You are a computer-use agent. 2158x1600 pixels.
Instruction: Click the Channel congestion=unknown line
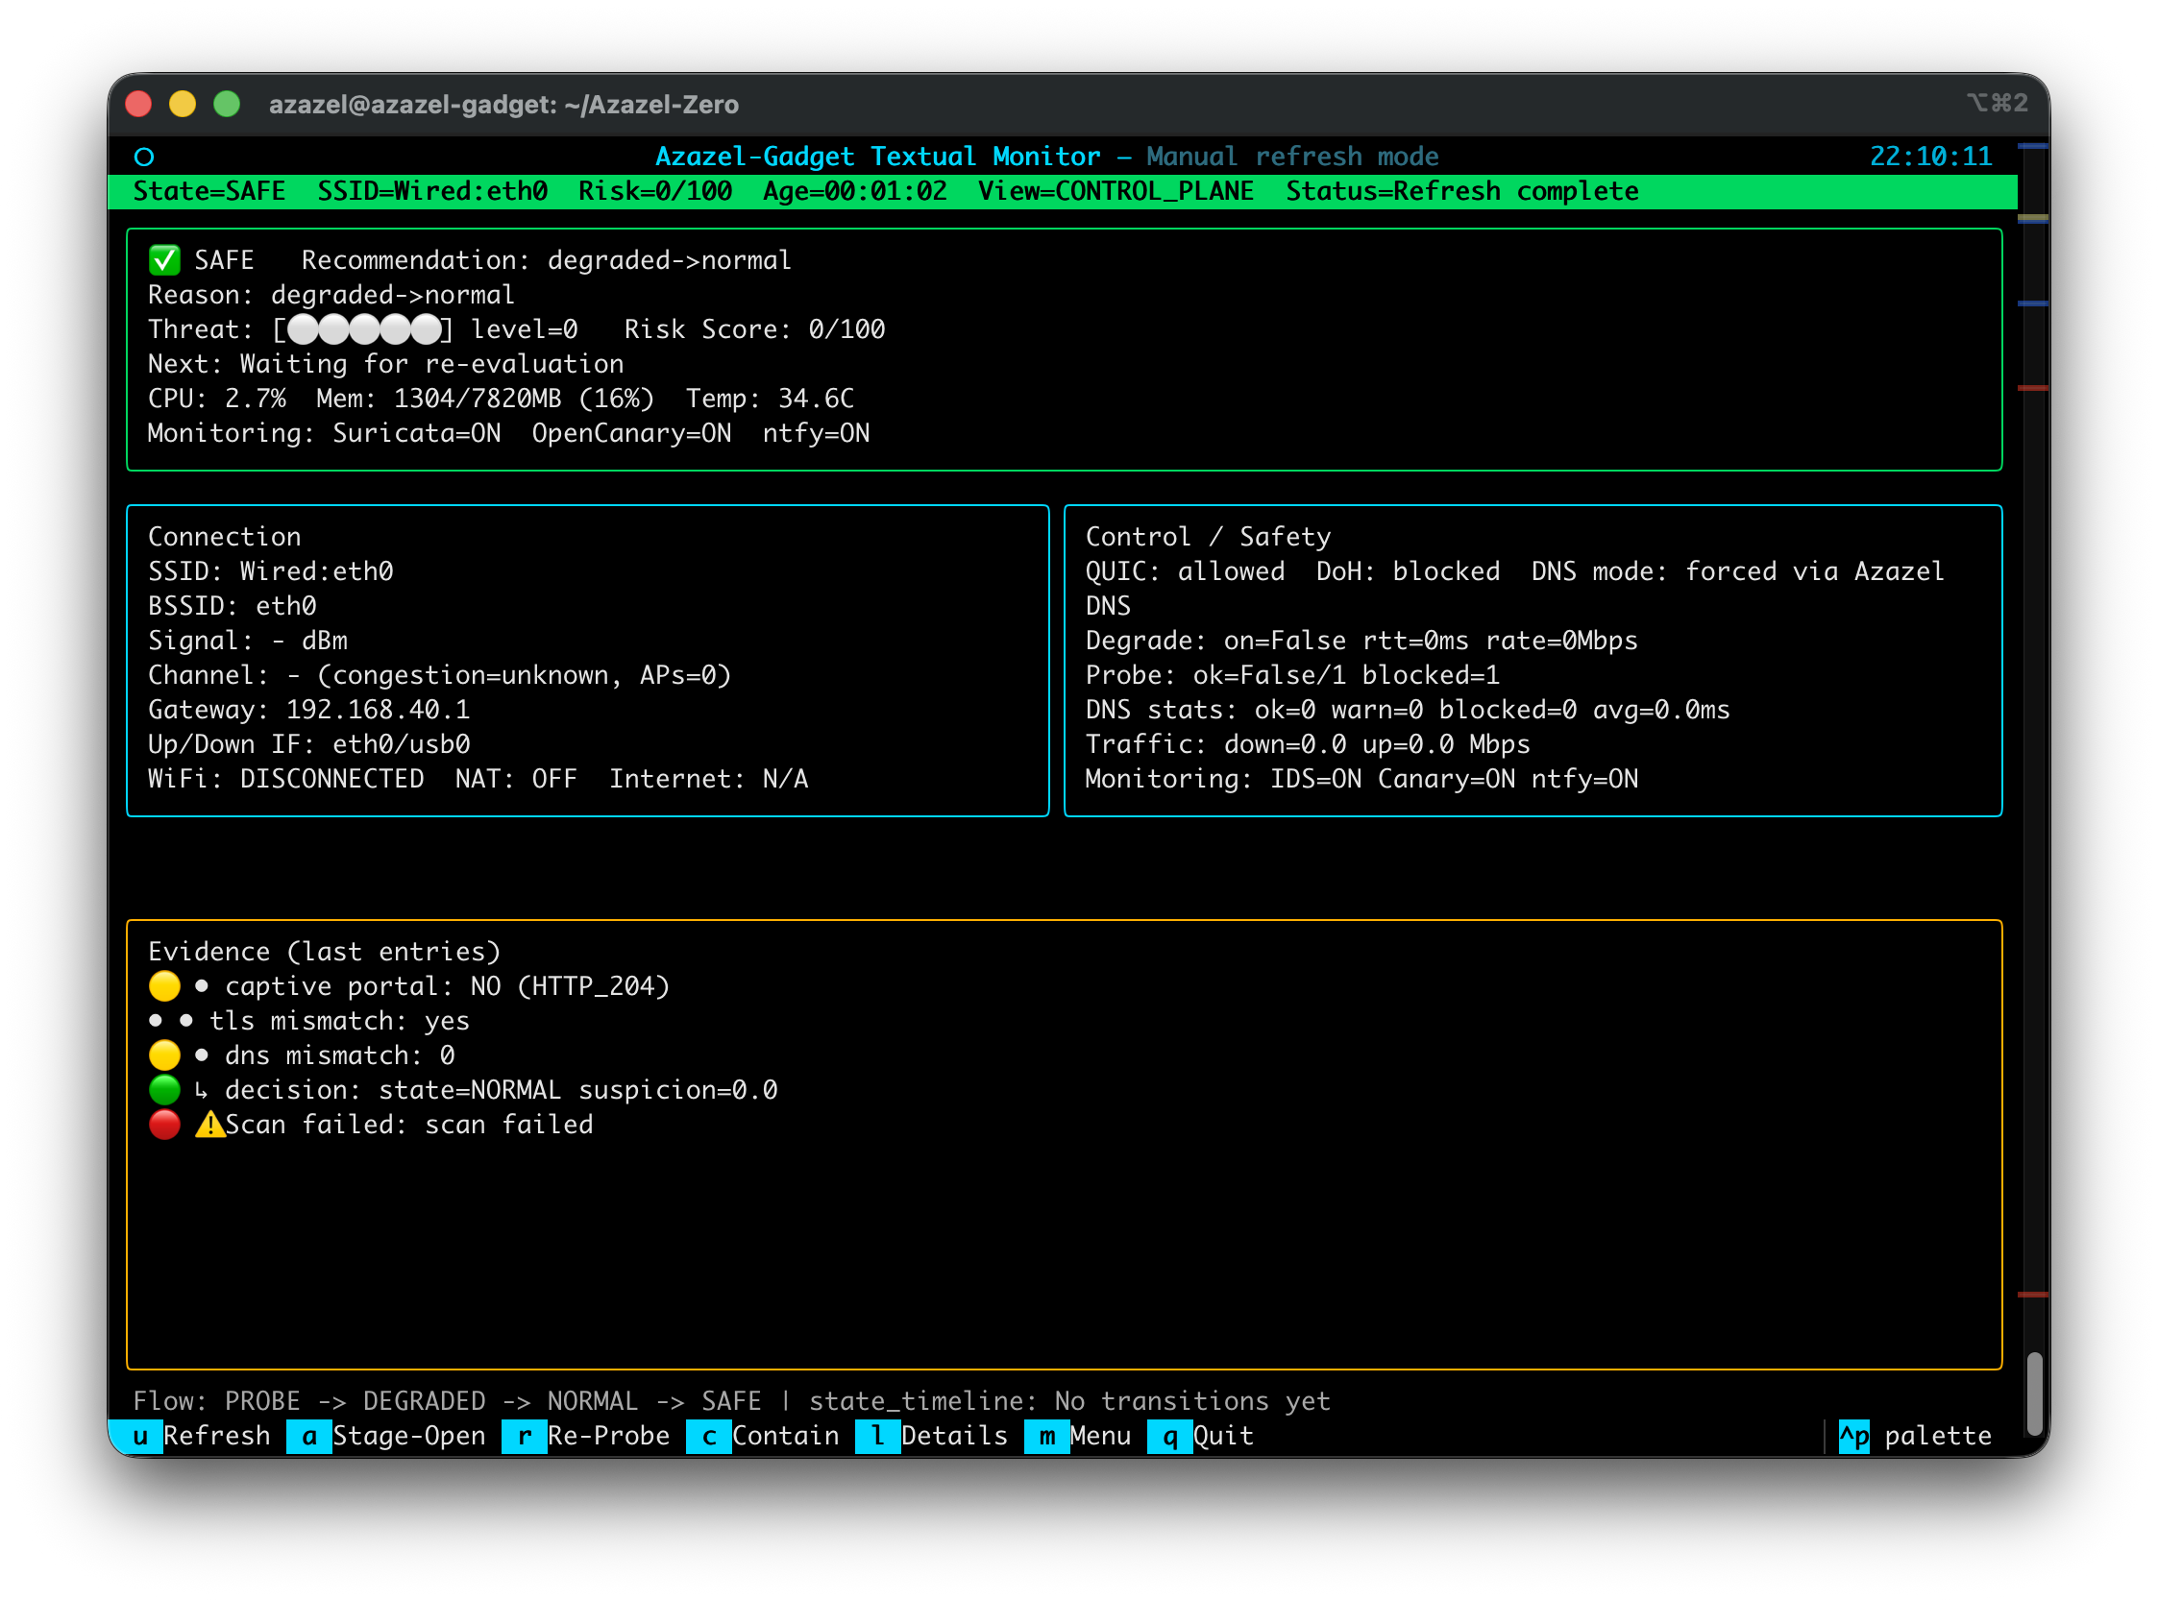[440, 675]
